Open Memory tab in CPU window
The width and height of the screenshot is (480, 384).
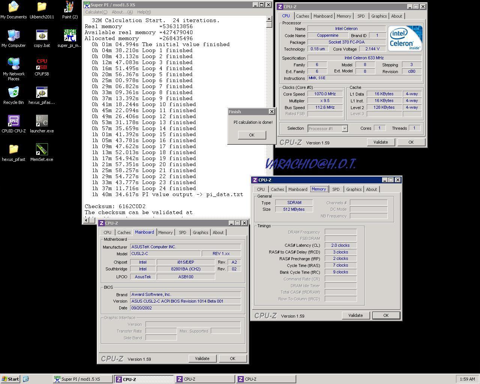(344, 16)
